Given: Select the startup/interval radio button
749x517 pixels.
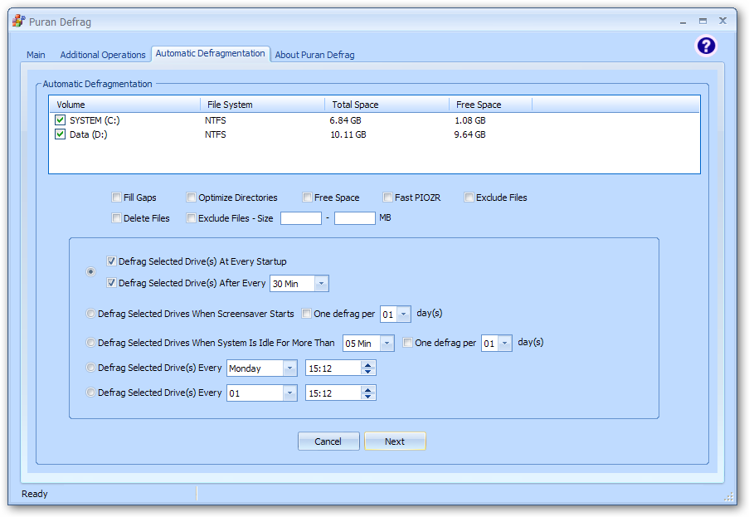Looking at the screenshot, I should click(90, 272).
